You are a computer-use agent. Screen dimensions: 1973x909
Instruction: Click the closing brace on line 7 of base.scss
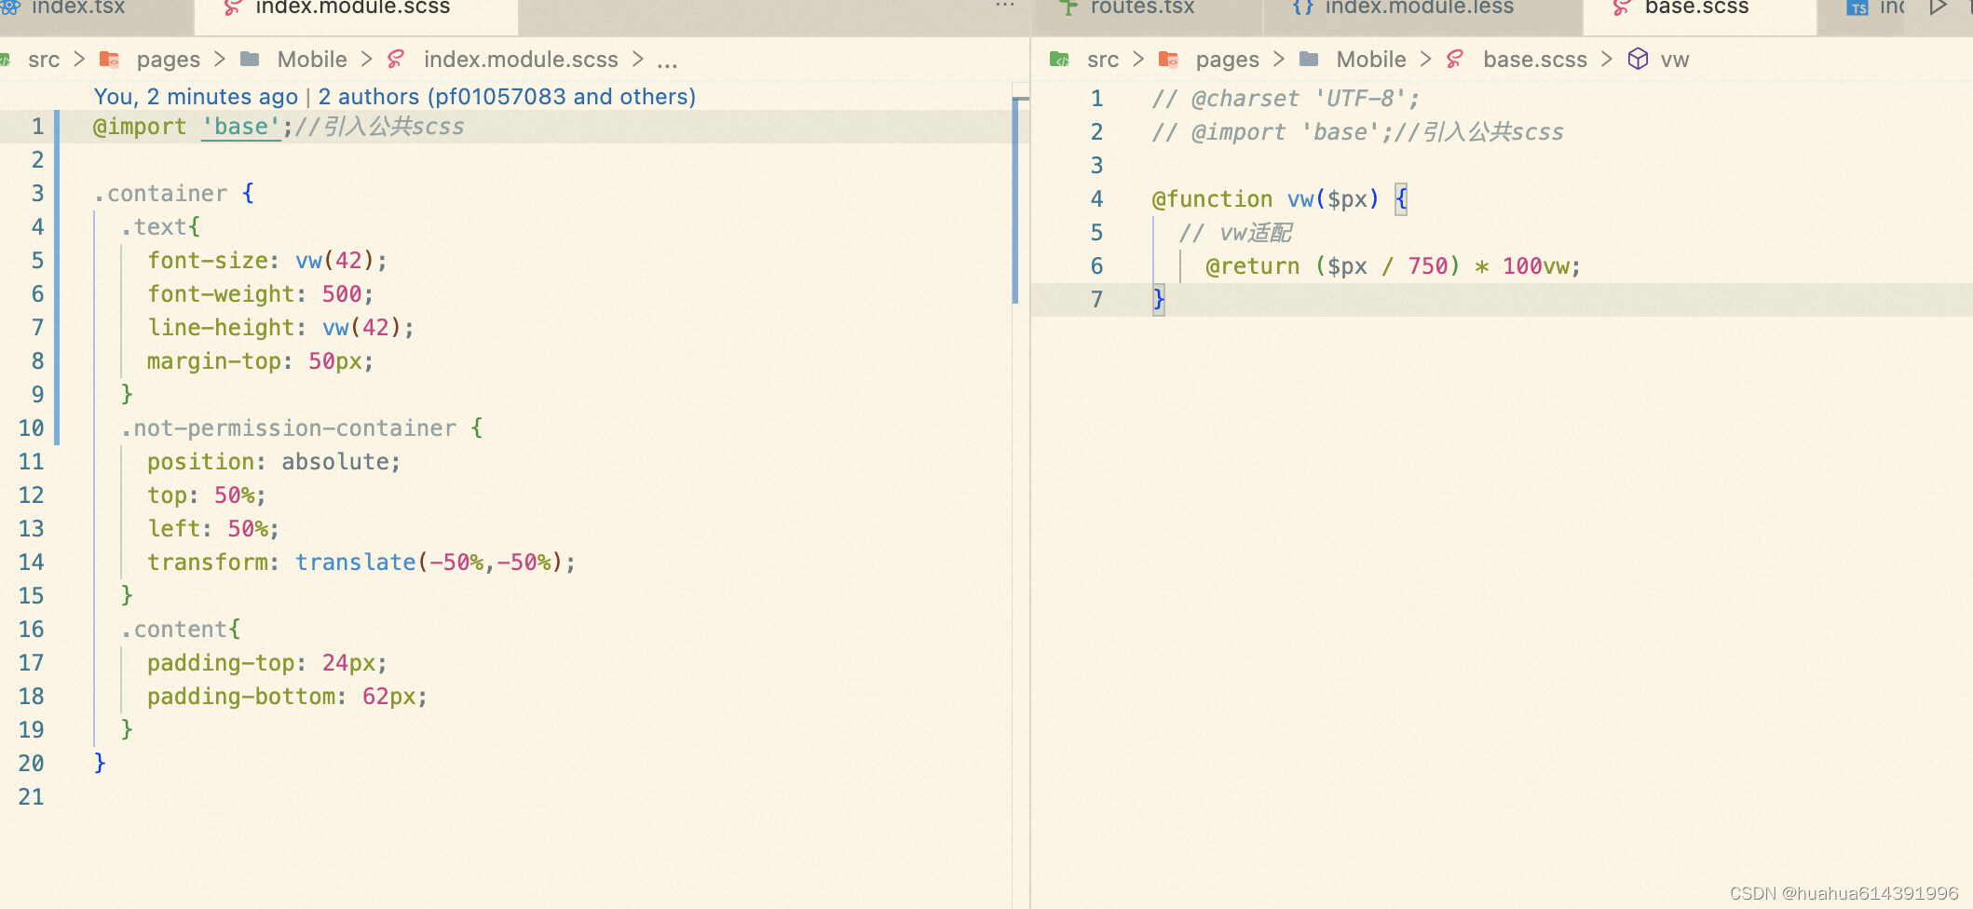pyautogui.click(x=1158, y=300)
